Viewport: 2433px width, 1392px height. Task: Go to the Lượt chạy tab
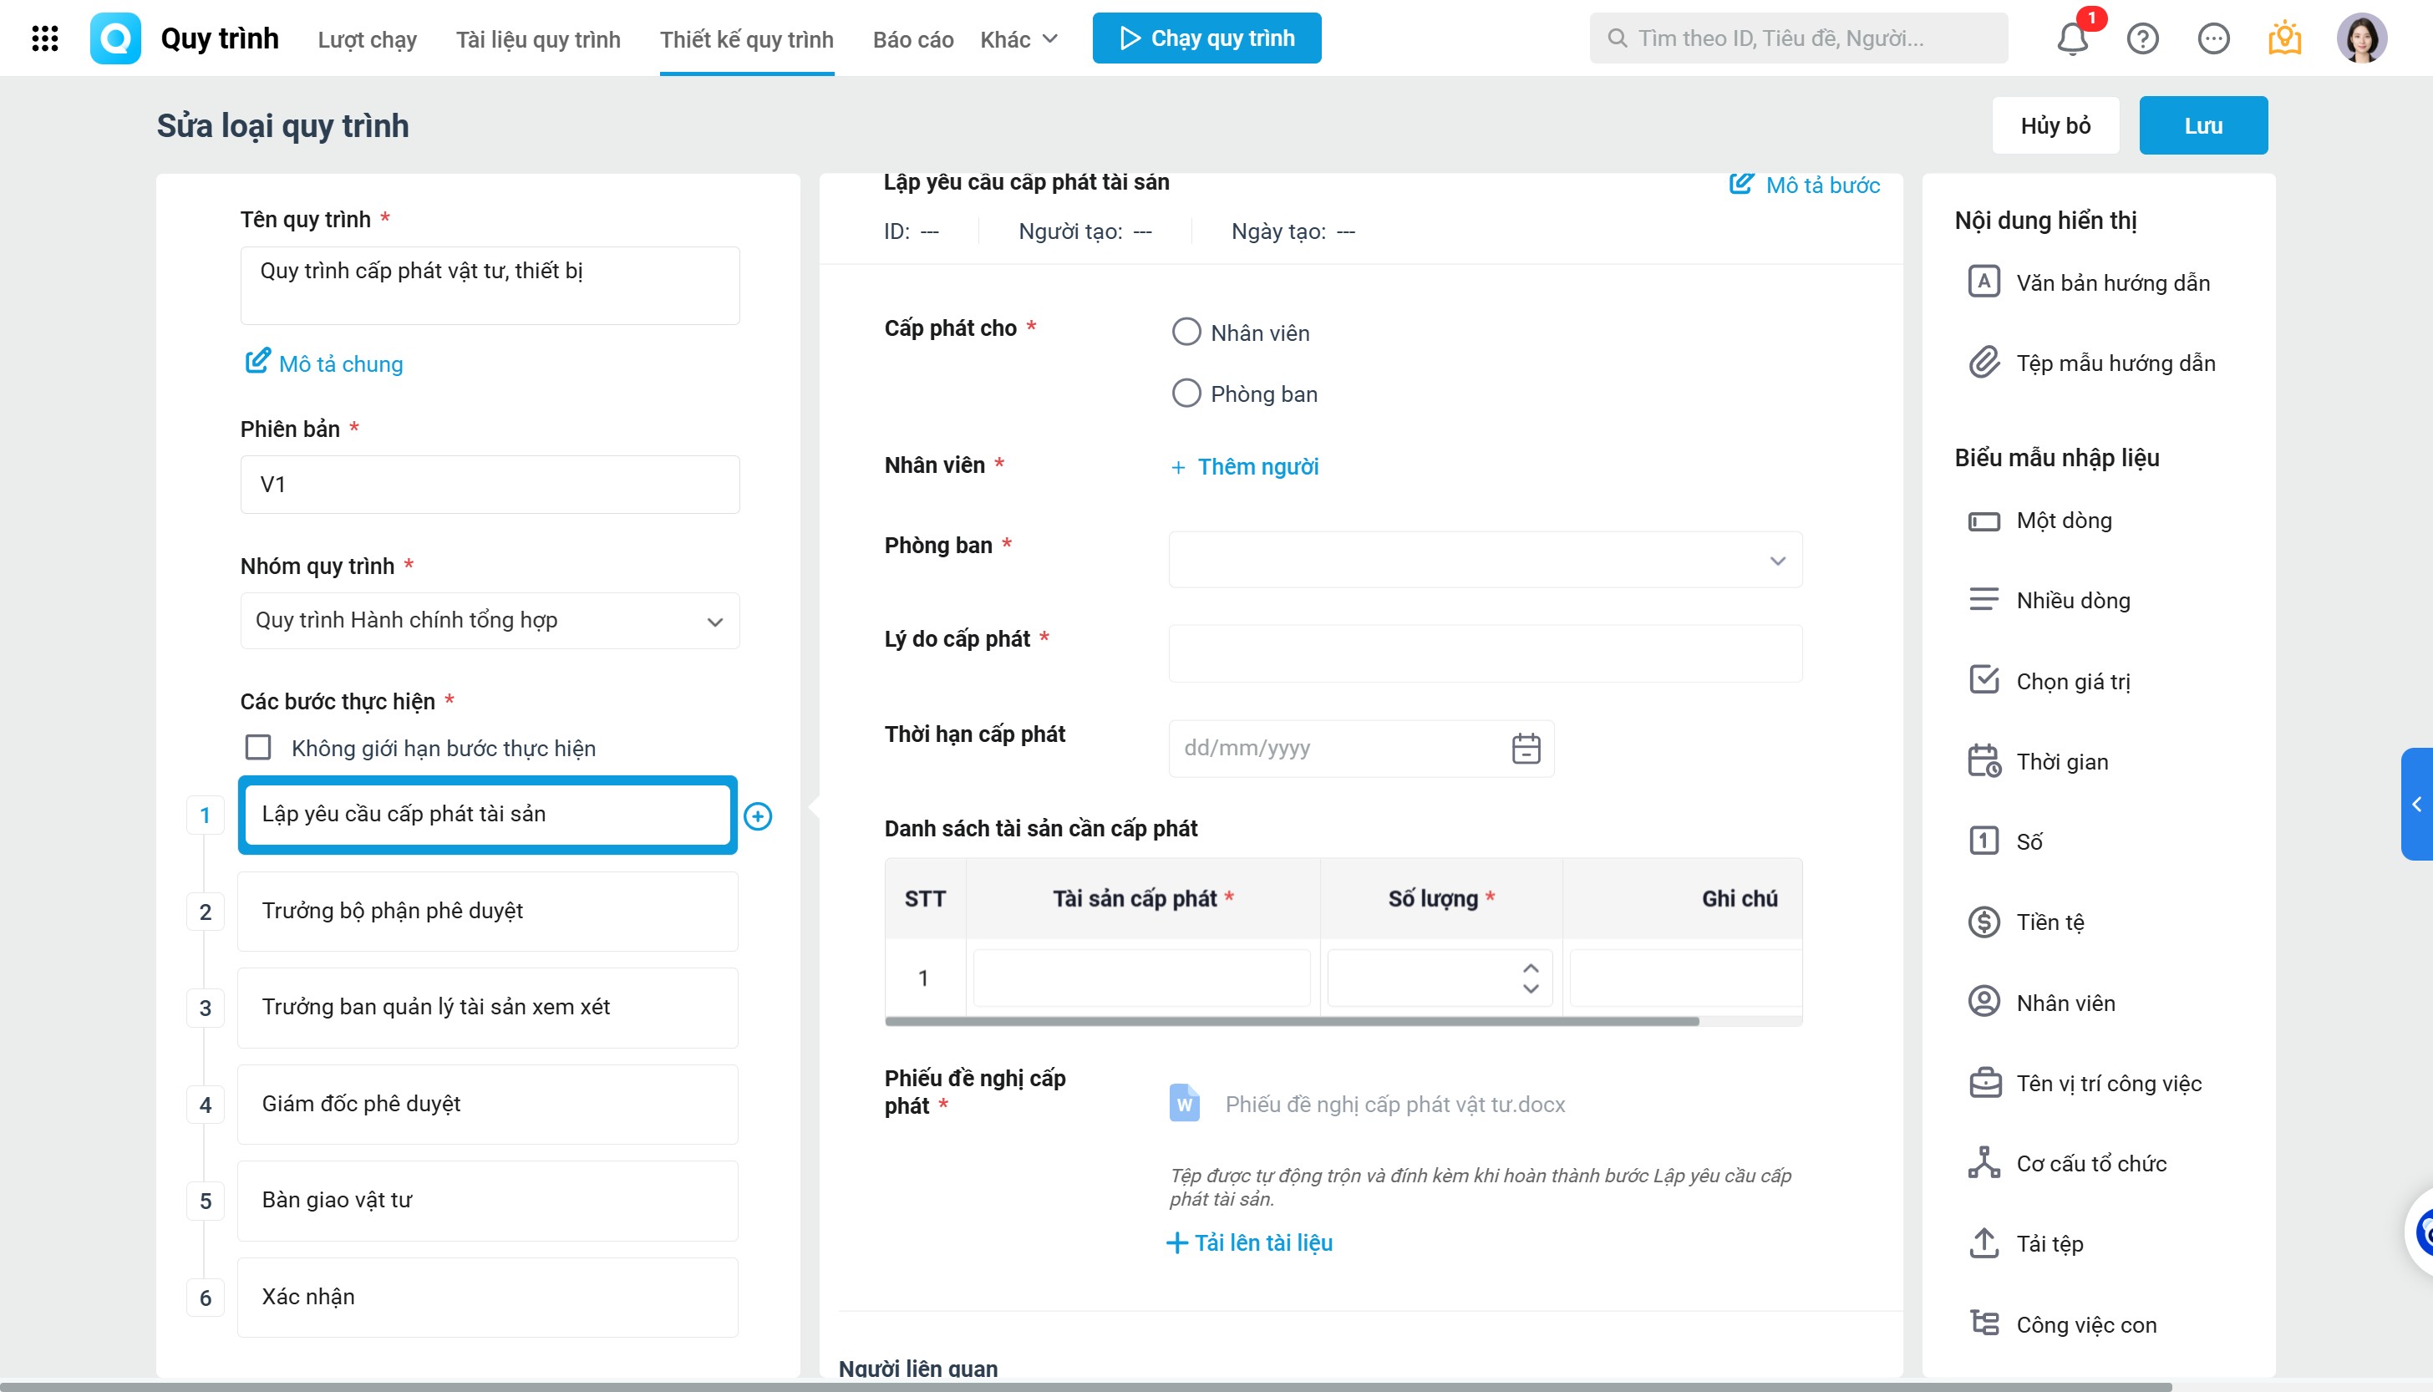(x=367, y=39)
